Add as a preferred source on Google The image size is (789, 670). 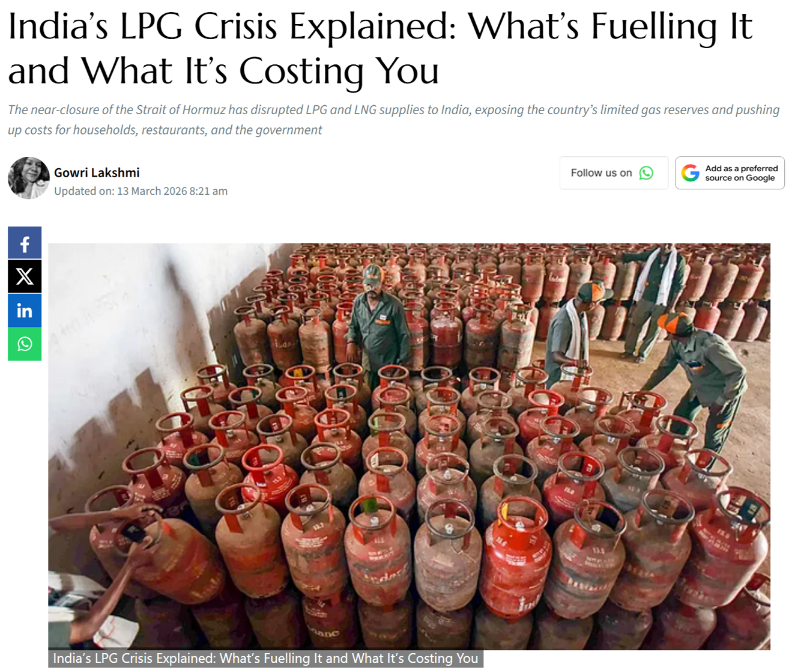pyautogui.click(x=730, y=173)
